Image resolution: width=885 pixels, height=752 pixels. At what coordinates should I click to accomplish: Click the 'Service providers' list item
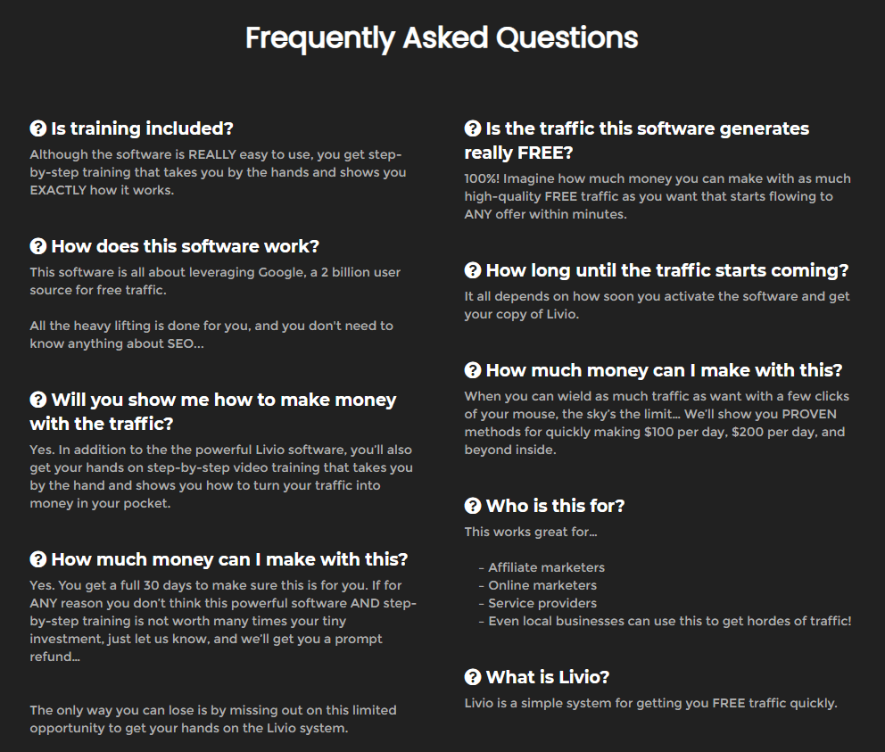537,604
